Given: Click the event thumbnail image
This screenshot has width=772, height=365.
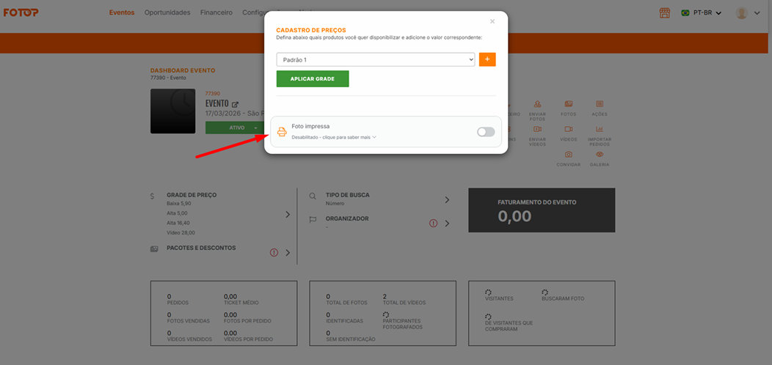Looking at the screenshot, I should click(172, 111).
